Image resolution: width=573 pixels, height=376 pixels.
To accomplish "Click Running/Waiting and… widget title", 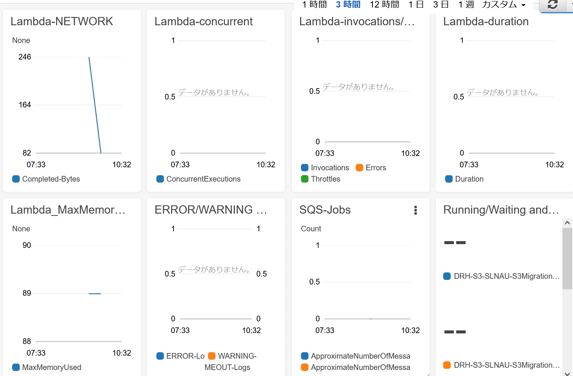I will click(501, 210).
